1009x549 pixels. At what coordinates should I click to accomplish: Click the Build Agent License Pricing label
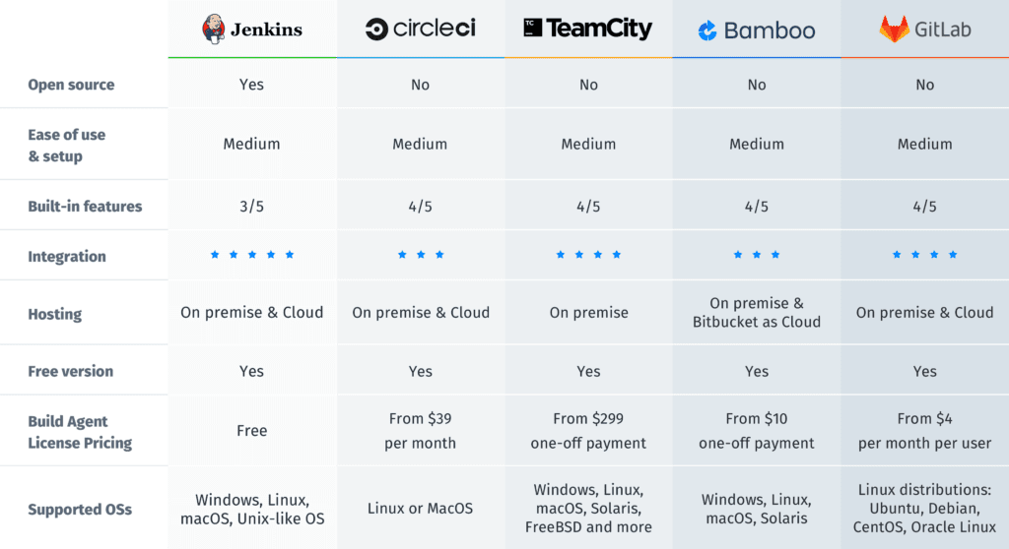pyautogui.click(x=80, y=432)
